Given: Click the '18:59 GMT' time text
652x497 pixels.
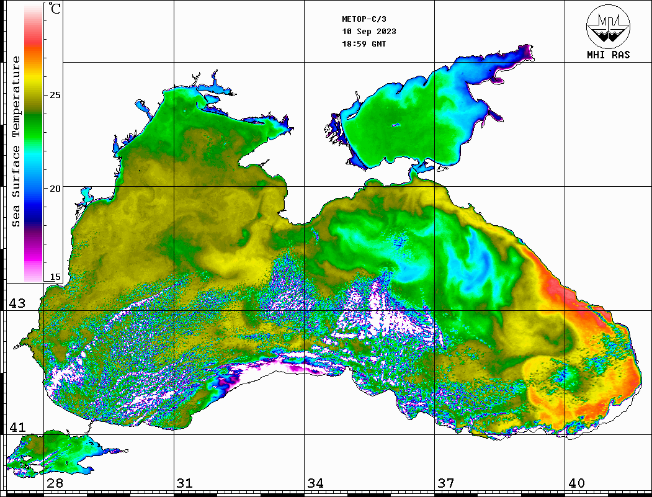Looking at the screenshot, I should [x=364, y=43].
